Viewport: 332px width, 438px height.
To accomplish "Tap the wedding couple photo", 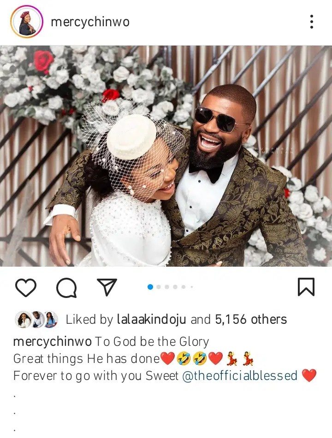I will (166, 156).
